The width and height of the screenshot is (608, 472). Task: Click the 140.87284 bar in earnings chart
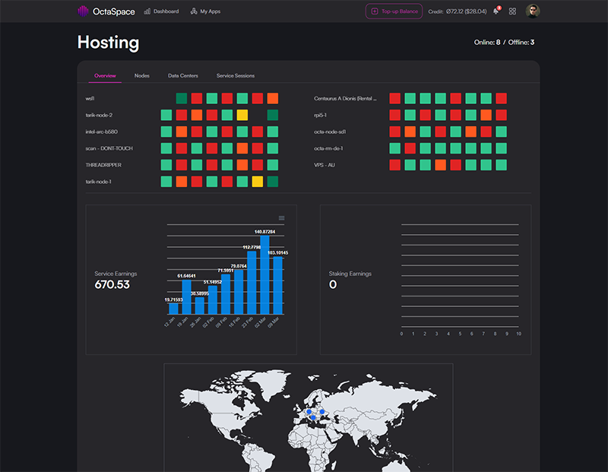(x=264, y=275)
